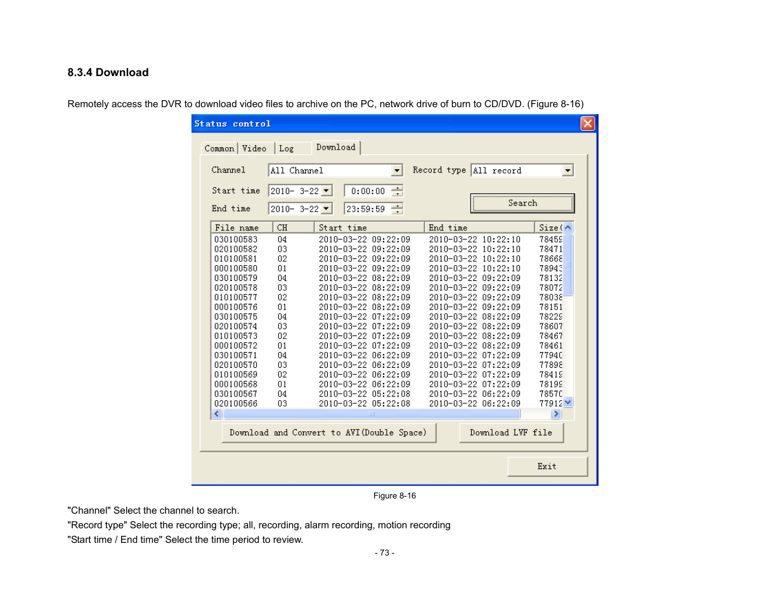This screenshot has height=605, width=783.
Task: Select file 000100568
Action: [x=236, y=384]
